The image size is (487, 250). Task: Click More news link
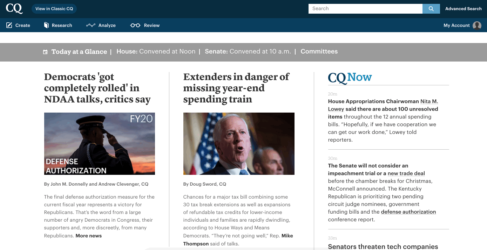[x=89, y=236]
